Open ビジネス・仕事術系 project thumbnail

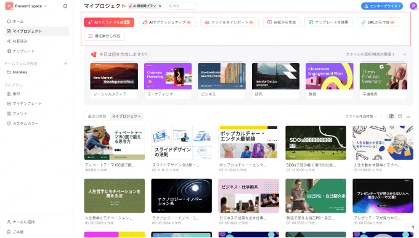point(248,195)
